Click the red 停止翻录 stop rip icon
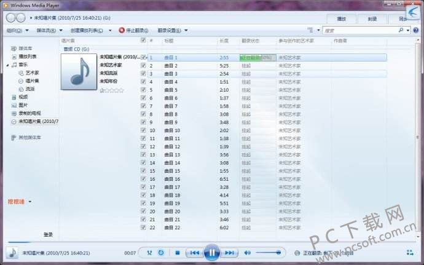Viewport: 424px width, 265px height. (x=122, y=30)
